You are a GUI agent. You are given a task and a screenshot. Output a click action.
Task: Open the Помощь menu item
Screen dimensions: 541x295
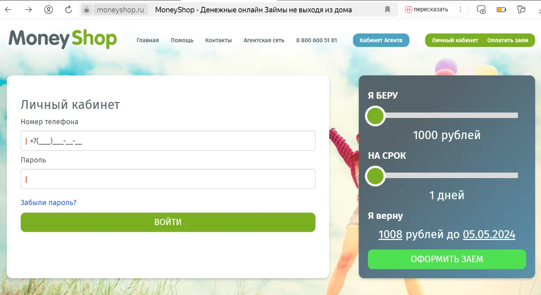[182, 40]
